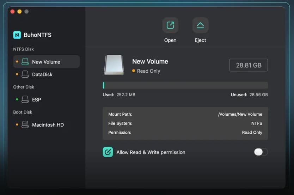Viewport: 294px width, 195px height.
Task: Select New Volume in the NTFS Disk list
Action: tap(47, 61)
